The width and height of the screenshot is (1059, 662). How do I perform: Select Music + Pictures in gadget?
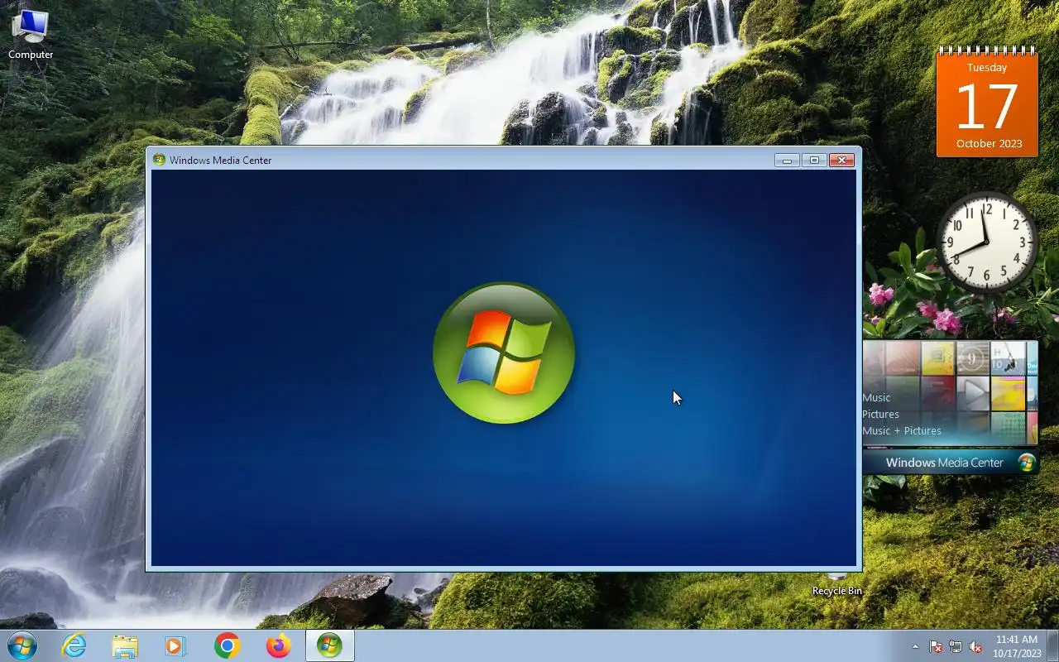click(x=902, y=430)
